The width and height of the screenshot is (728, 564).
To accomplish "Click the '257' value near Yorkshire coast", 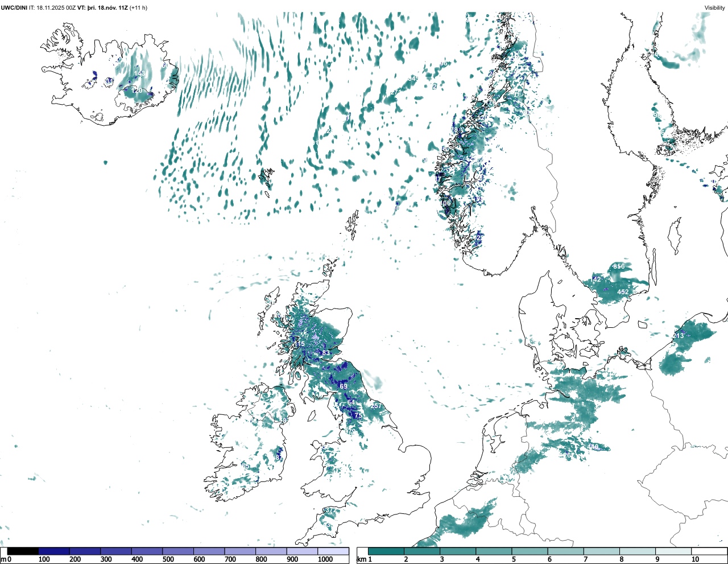I will pyautogui.click(x=376, y=406).
